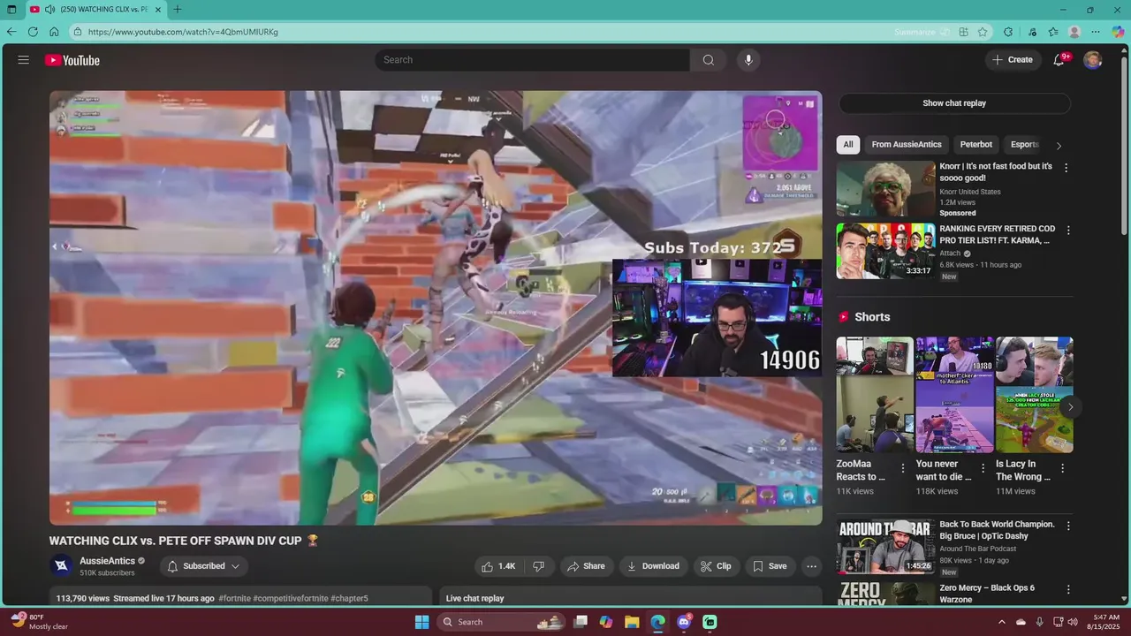This screenshot has height=636, width=1131.
Task: Open YouTube notifications bell
Action: (x=1059, y=60)
